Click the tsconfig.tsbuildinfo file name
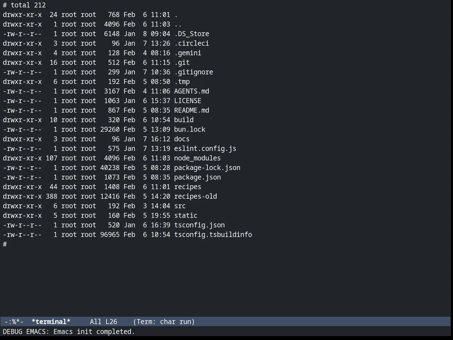This screenshot has height=340, width=453. (213, 235)
